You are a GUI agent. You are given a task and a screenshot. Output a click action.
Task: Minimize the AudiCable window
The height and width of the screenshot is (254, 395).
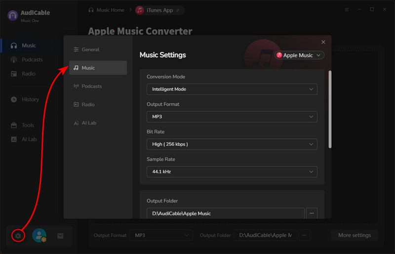click(x=359, y=9)
